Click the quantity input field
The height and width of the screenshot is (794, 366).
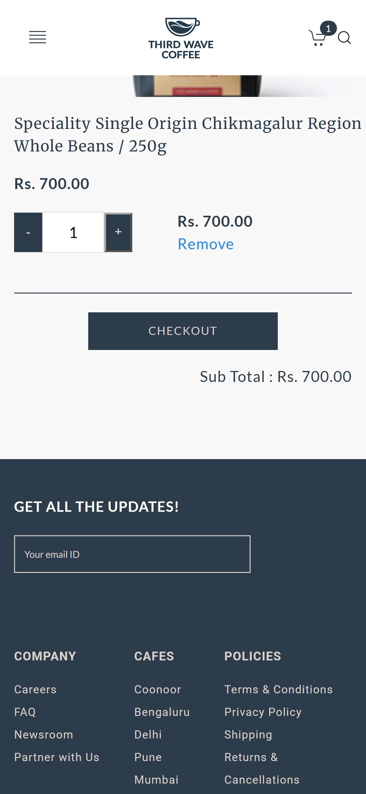(x=73, y=232)
